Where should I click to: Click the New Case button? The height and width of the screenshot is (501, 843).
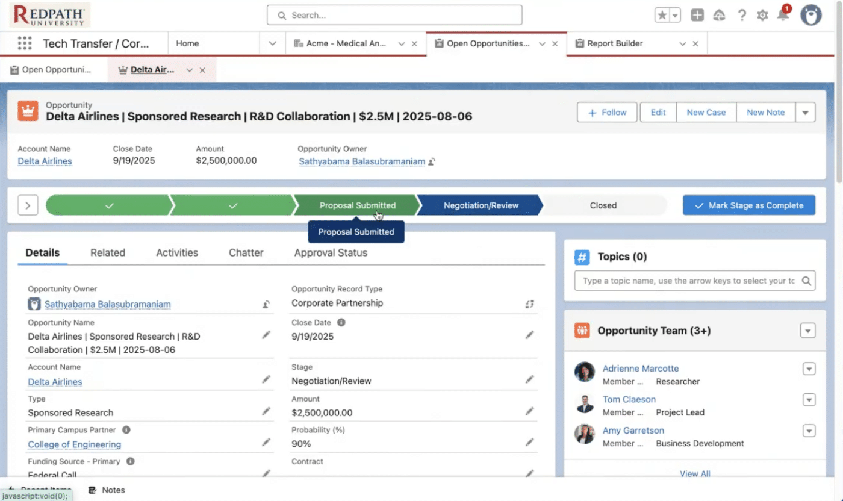[706, 112]
